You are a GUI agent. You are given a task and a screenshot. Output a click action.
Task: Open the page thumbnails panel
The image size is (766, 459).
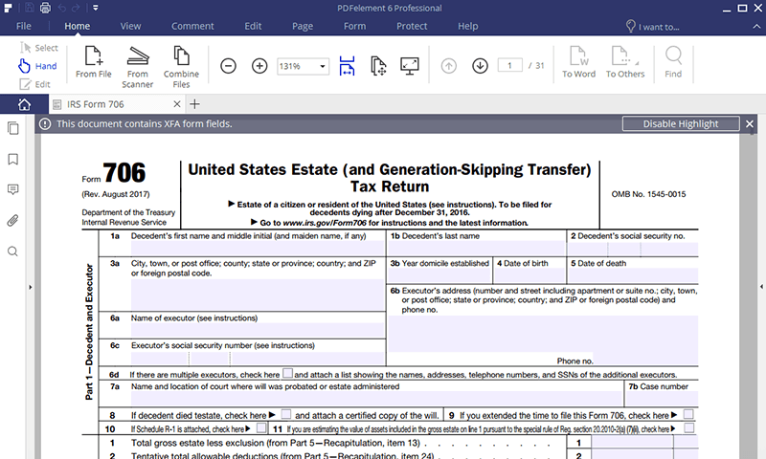point(13,128)
